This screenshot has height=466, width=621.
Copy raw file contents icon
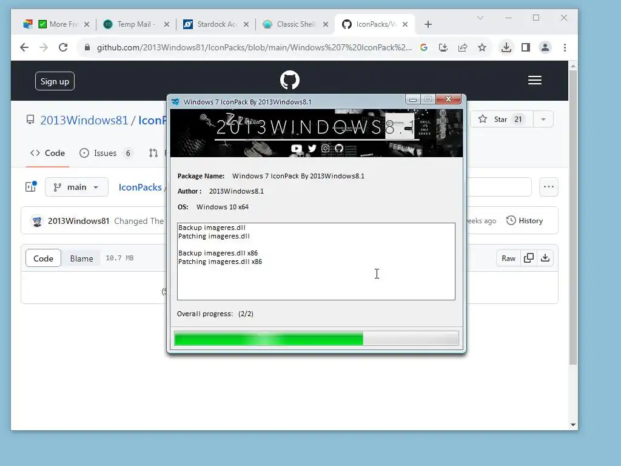pyautogui.click(x=529, y=258)
